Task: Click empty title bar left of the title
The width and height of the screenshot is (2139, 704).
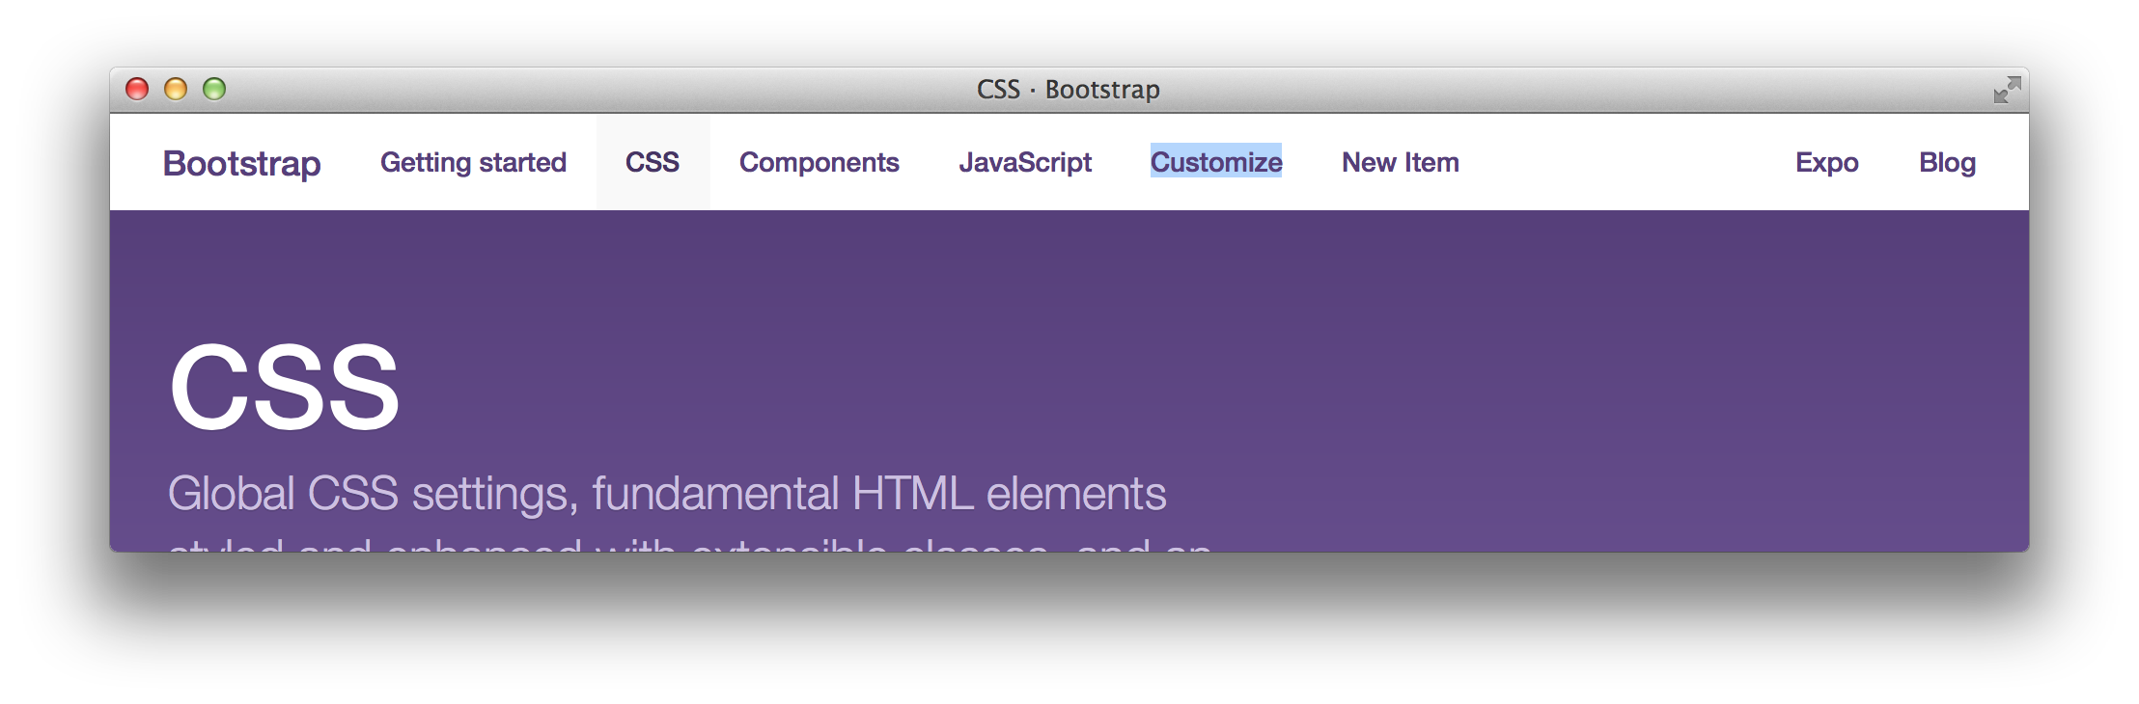Action: click(x=579, y=90)
